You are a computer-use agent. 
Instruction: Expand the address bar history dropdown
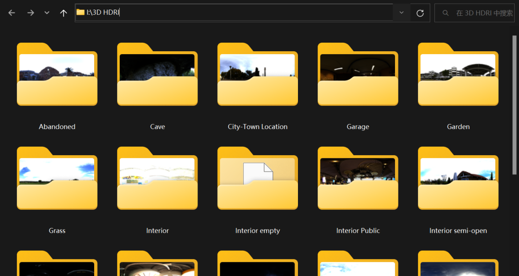[401, 12]
